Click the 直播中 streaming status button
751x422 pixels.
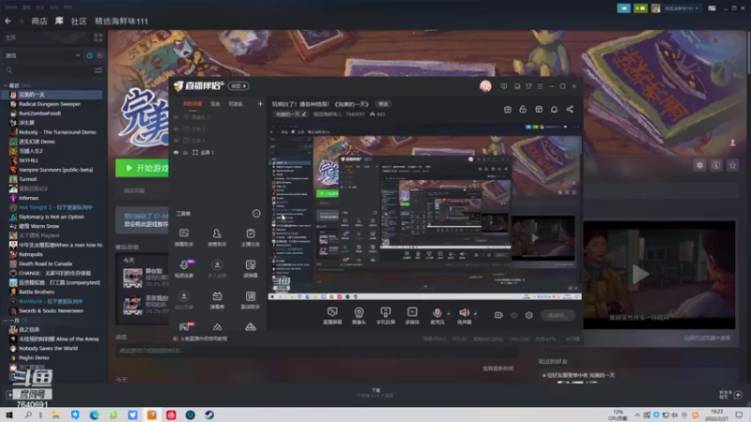(558, 315)
